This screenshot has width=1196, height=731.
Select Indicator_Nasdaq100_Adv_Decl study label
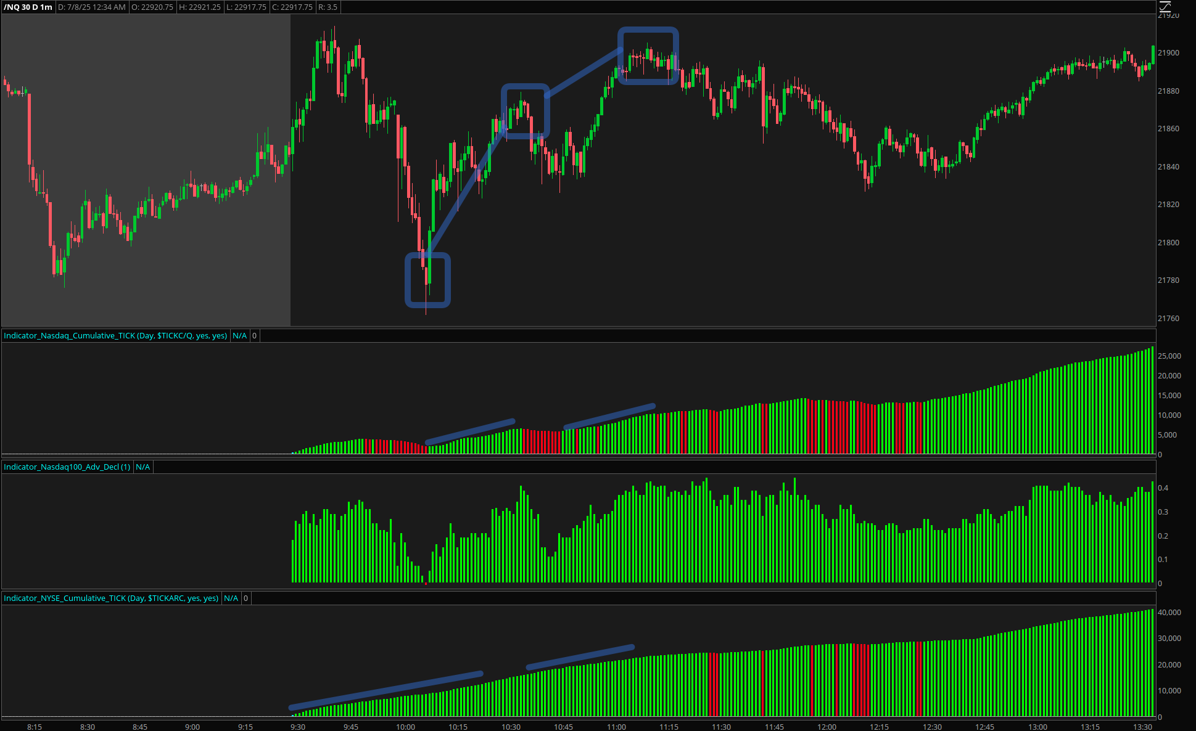click(x=67, y=467)
